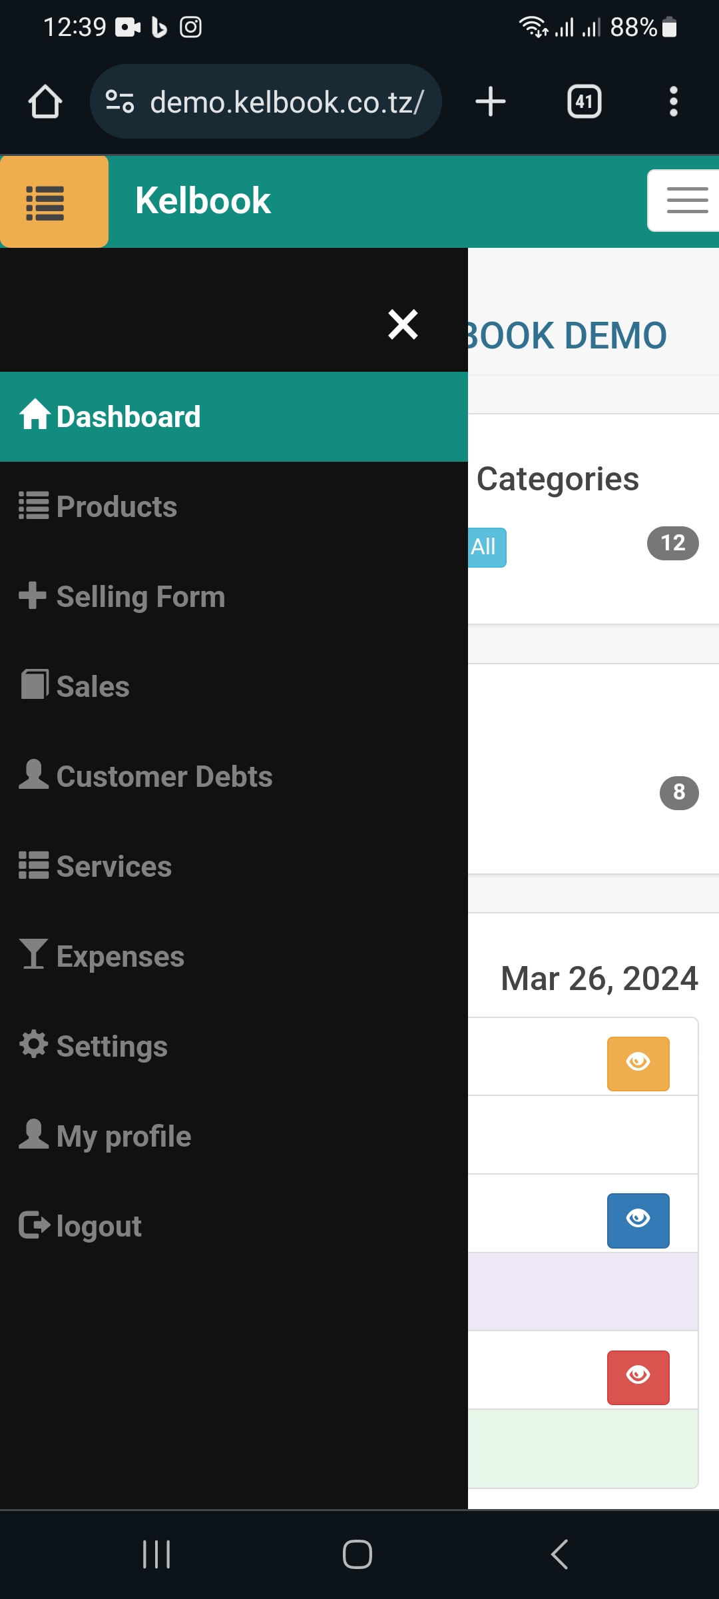Open Settings from the sidebar

(x=112, y=1047)
